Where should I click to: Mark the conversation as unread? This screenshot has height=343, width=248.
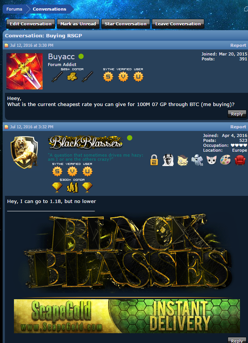tap(78, 24)
